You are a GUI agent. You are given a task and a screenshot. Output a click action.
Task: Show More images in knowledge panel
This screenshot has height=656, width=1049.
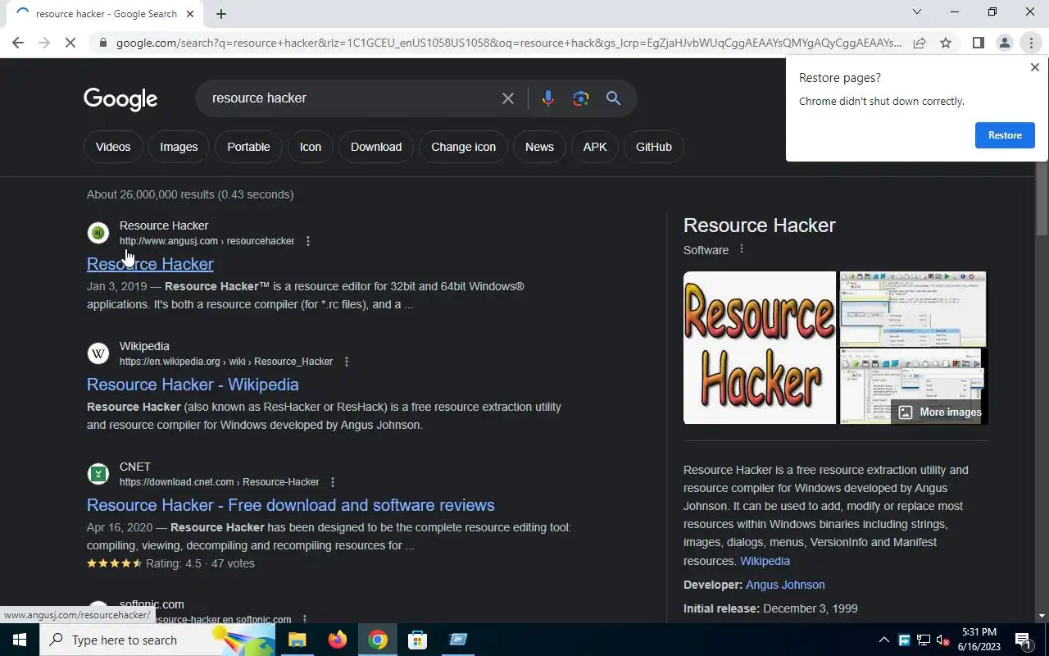[940, 412]
